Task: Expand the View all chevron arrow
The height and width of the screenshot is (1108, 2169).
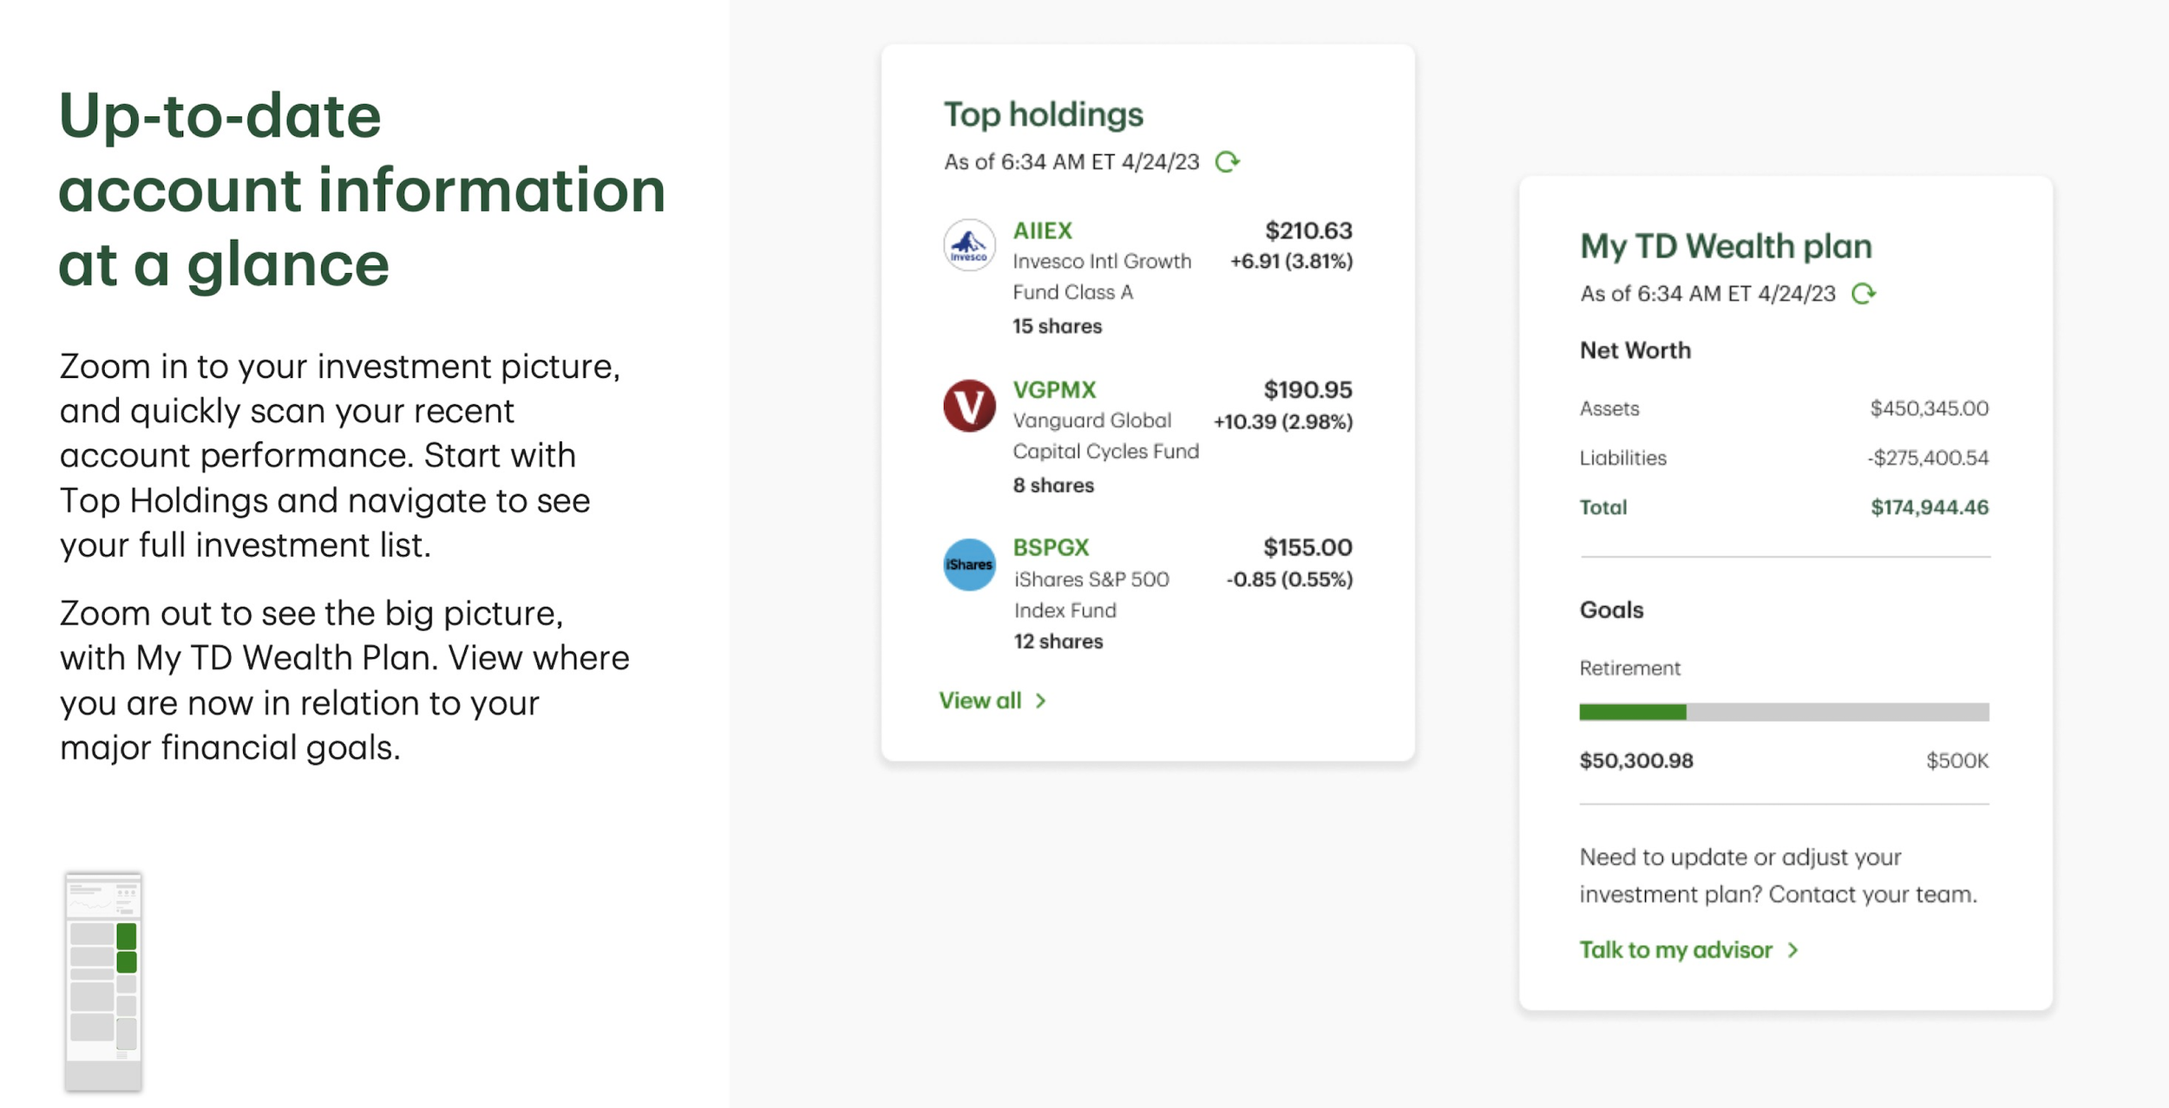Action: click(x=1041, y=701)
